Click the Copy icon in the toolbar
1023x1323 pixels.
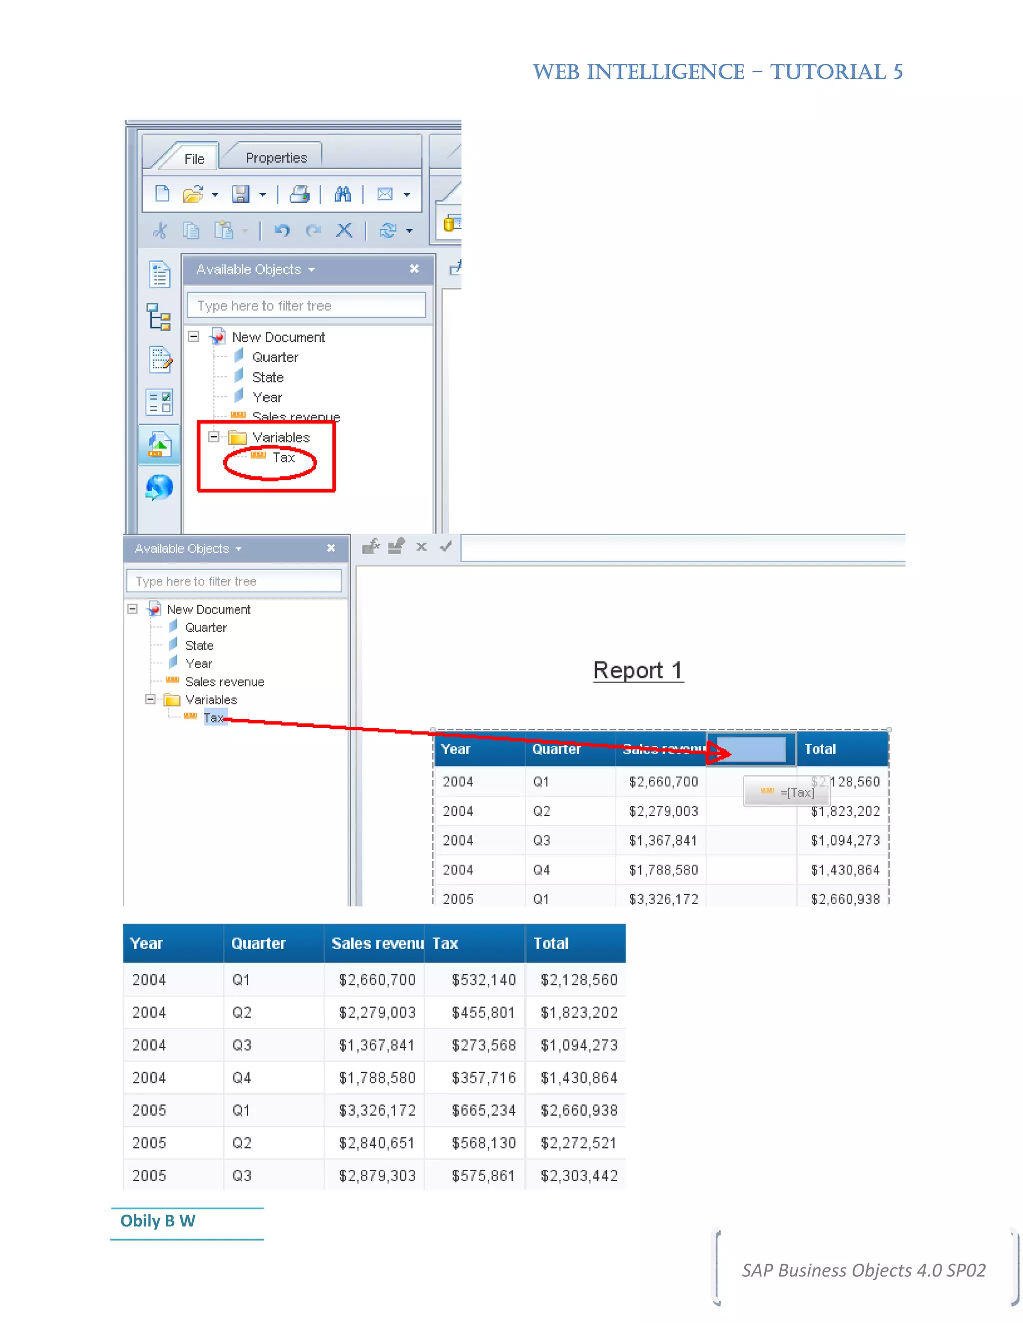(191, 230)
